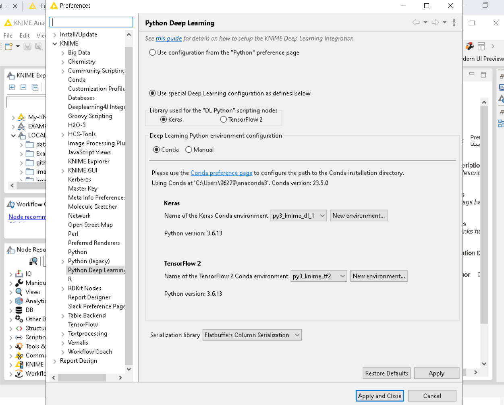The width and height of the screenshot is (504, 405).
Task: Select Databases in the preferences tree
Action: pos(81,98)
